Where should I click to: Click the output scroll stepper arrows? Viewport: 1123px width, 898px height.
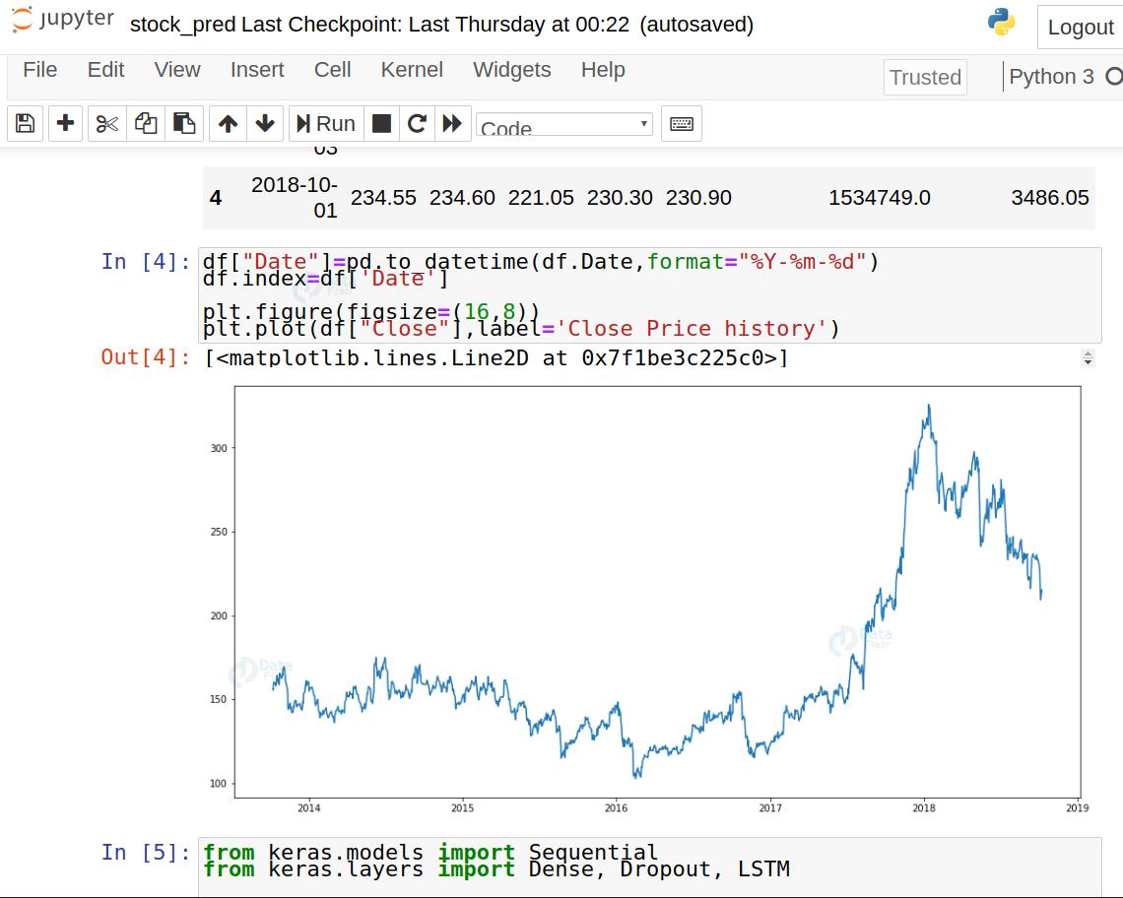[x=1088, y=357]
